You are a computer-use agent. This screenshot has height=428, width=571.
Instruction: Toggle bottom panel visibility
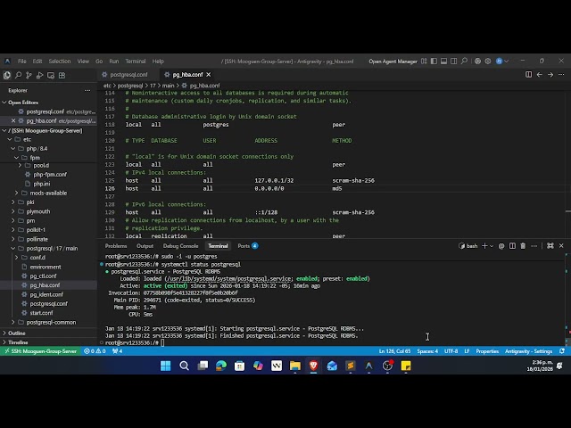coord(443,62)
